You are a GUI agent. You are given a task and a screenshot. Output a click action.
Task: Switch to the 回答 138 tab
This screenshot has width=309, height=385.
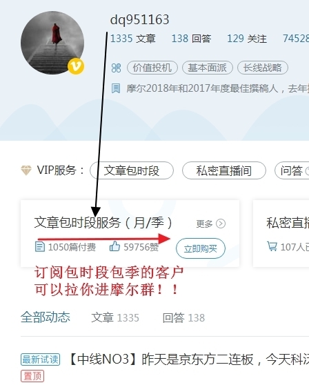(183, 317)
